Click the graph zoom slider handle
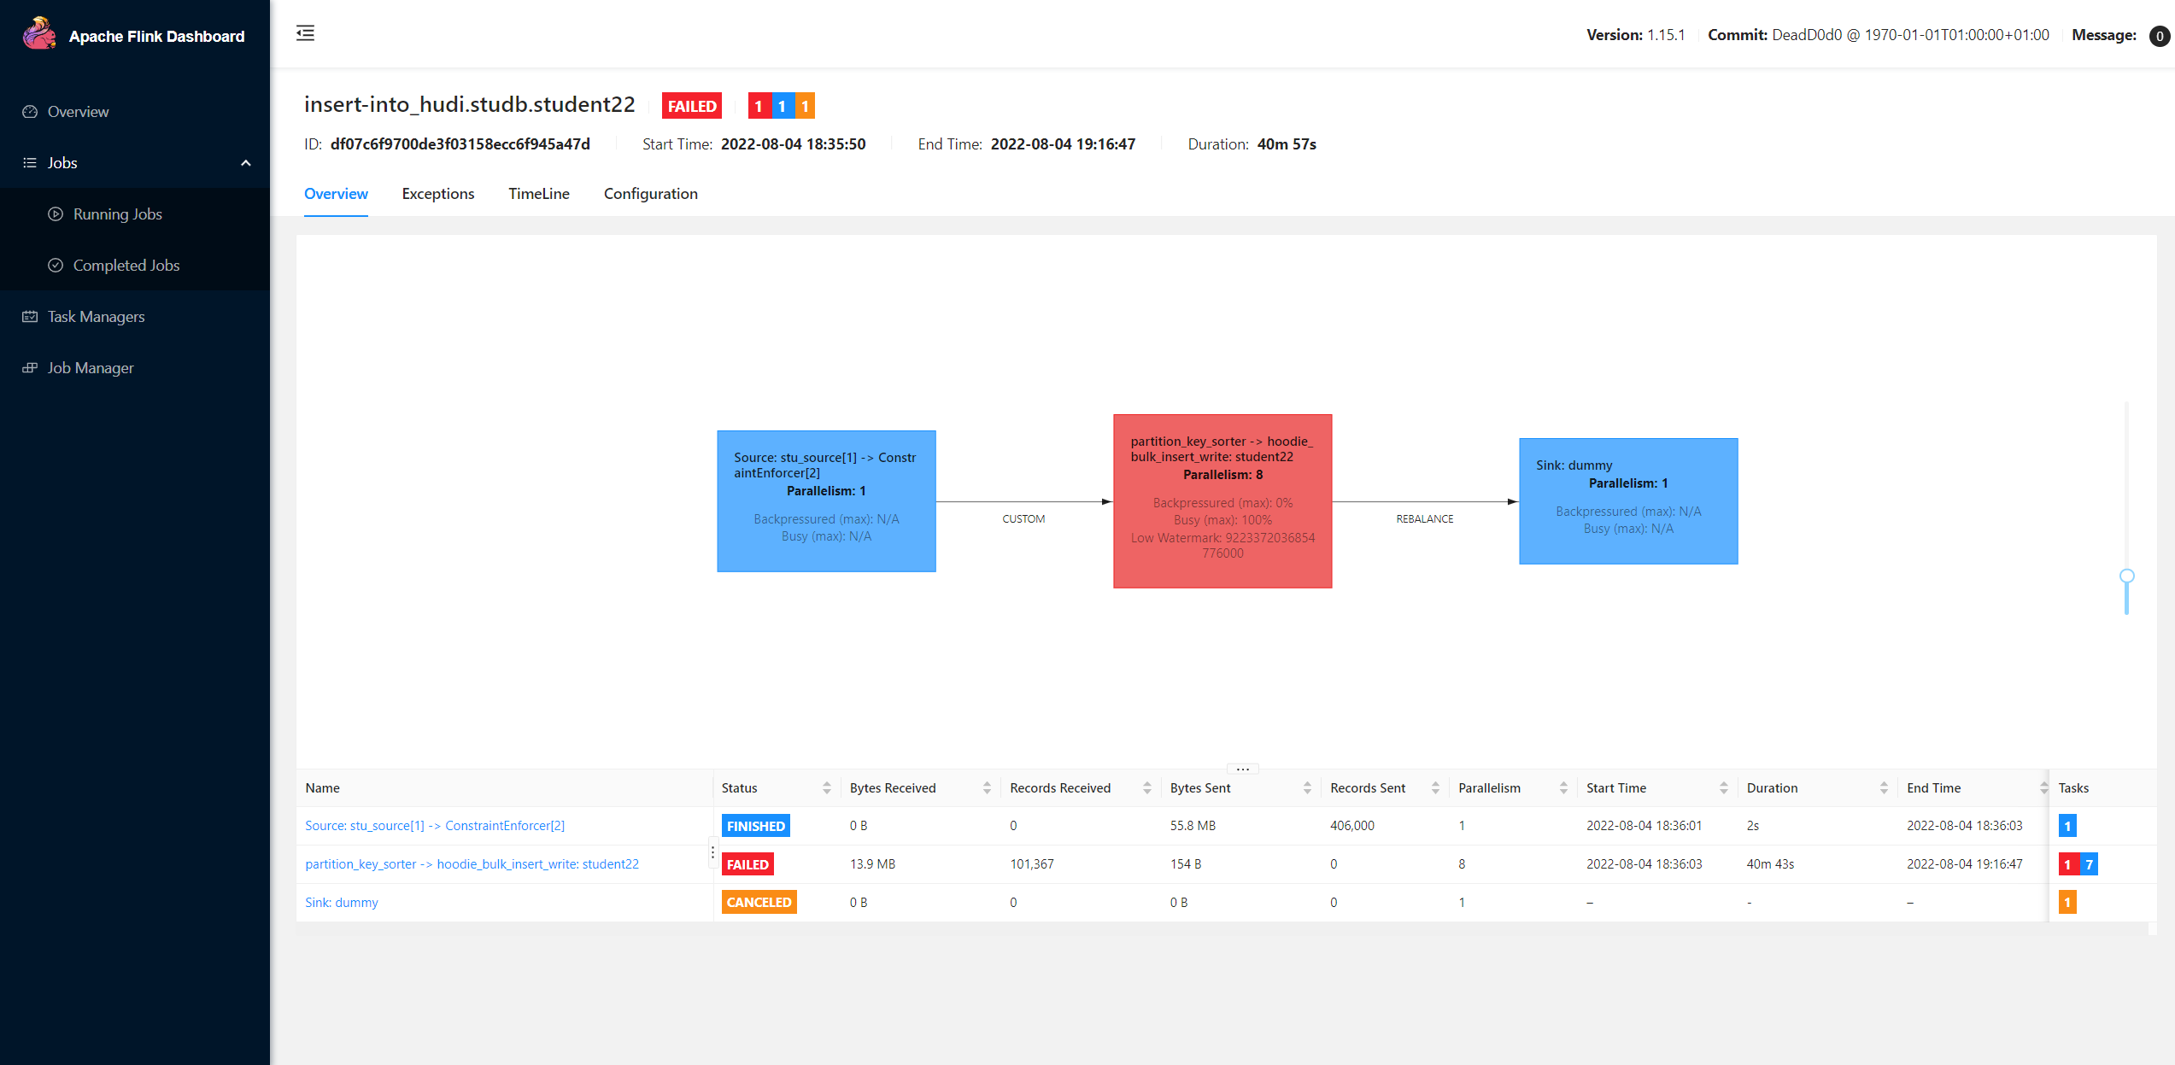 (x=2126, y=576)
